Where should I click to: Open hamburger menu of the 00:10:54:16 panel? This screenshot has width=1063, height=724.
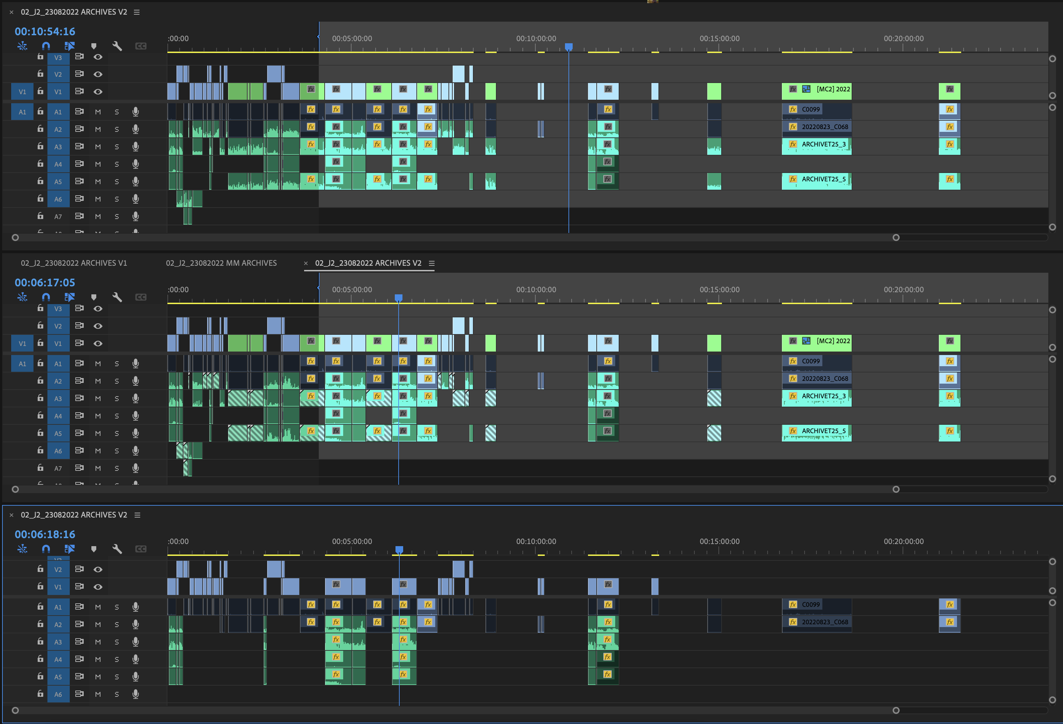click(137, 12)
